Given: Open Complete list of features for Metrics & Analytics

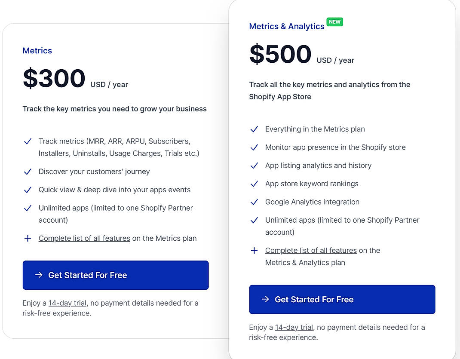Looking at the screenshot, I should click(311, 250).
